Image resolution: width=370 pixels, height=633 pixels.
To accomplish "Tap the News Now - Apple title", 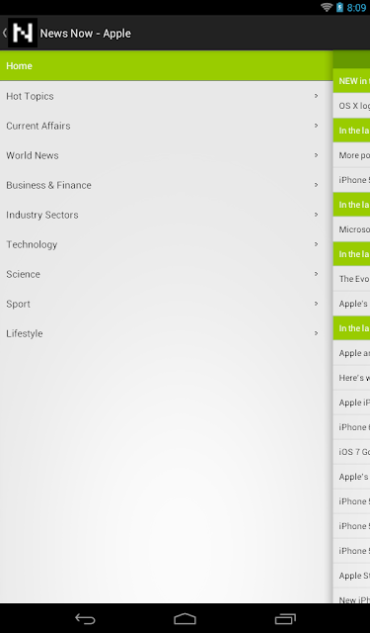I will click(86, 33).
